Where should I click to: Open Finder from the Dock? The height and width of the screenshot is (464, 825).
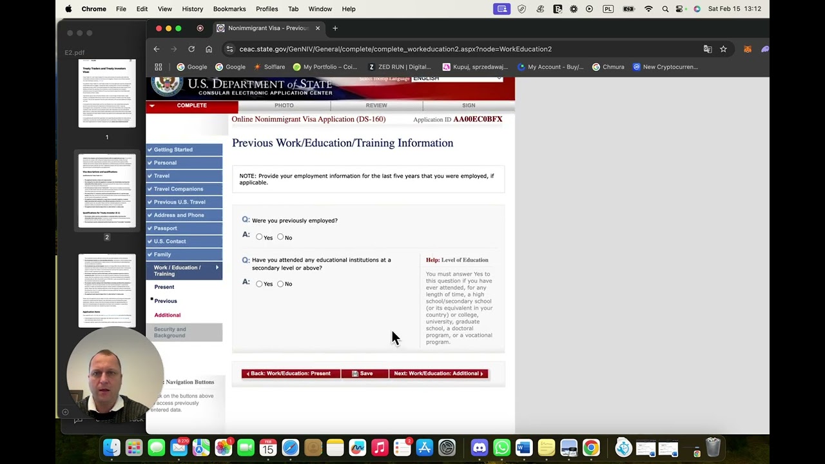click(112, 447)
